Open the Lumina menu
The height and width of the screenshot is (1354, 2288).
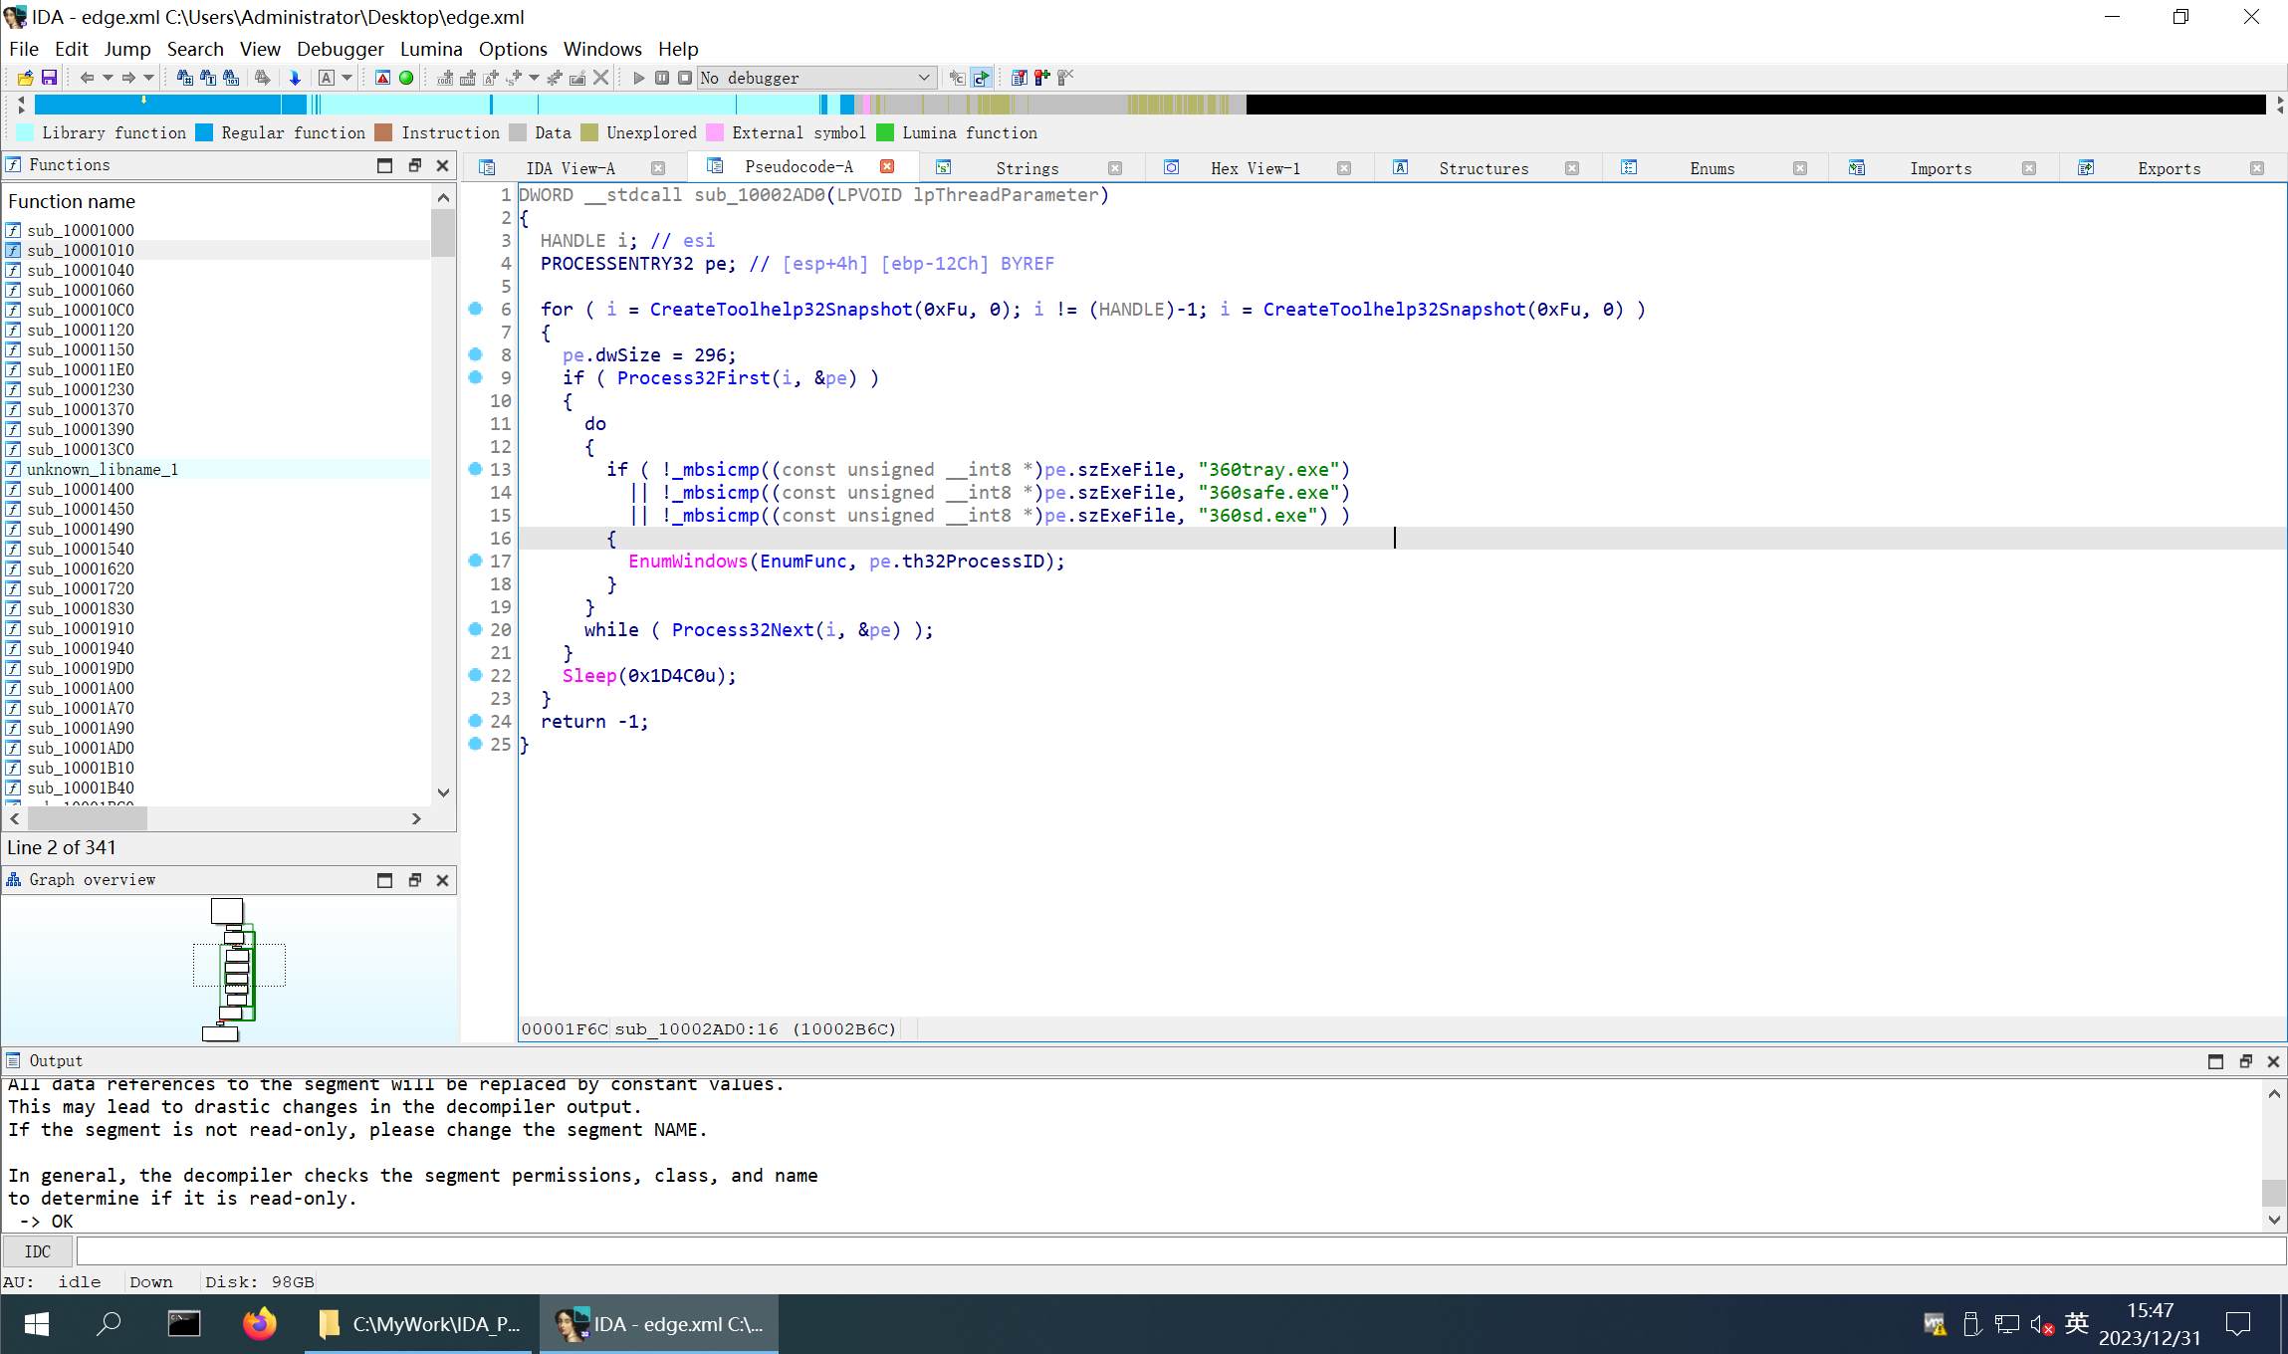pos(430,49)
